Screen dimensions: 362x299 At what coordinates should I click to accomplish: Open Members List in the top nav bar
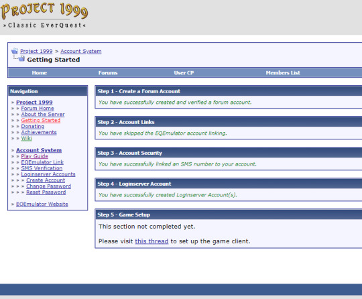pyautogui.click(x=283, y=72)
